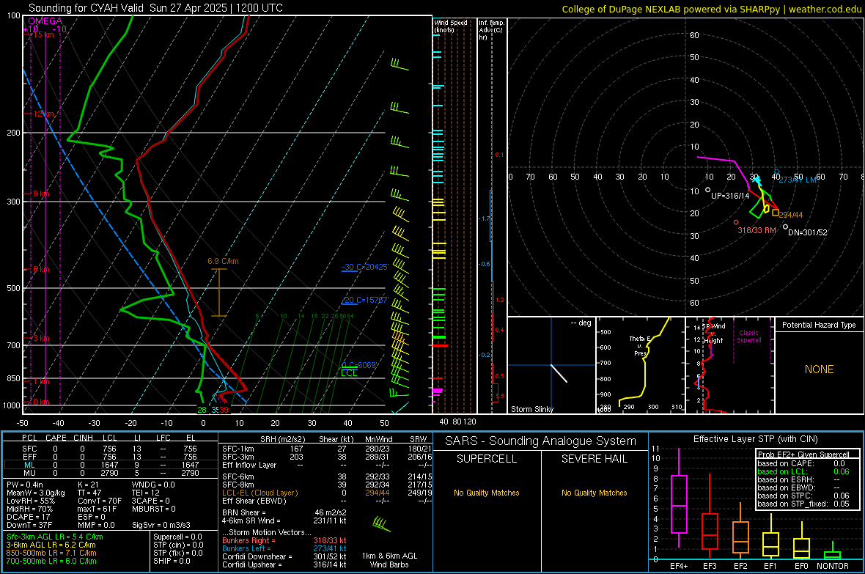
Task: Click the weather.cod.edu NEXLAB credit text
Action: coord(712,9)
